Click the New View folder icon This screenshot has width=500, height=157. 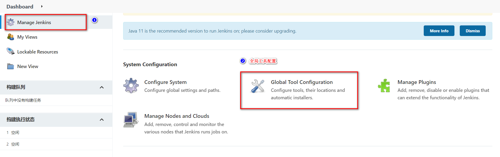[11, 66]
